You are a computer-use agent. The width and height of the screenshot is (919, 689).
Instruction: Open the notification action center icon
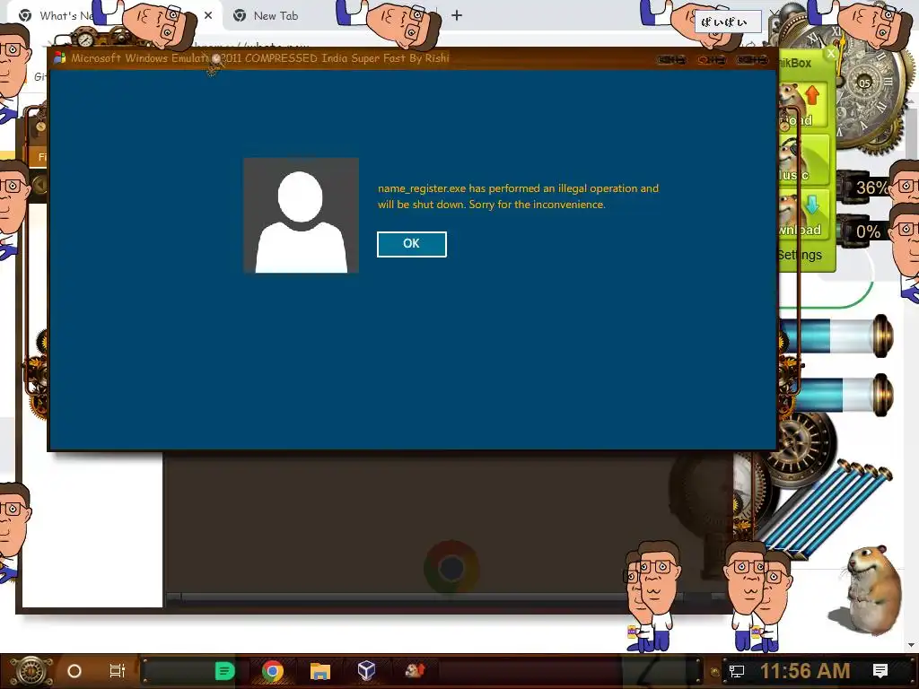[x=880, y=671]
